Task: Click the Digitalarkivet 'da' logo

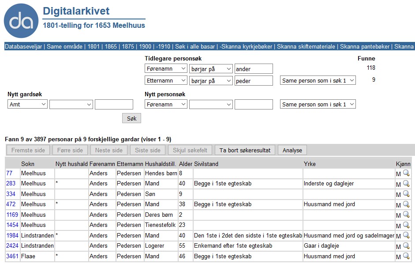Action: [x=21, y=21]
